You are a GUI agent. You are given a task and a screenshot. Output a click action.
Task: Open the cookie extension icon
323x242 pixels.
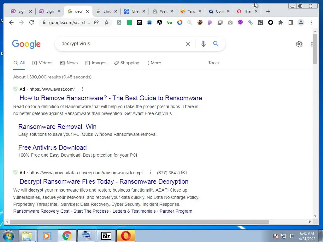[x=200, y=22]
